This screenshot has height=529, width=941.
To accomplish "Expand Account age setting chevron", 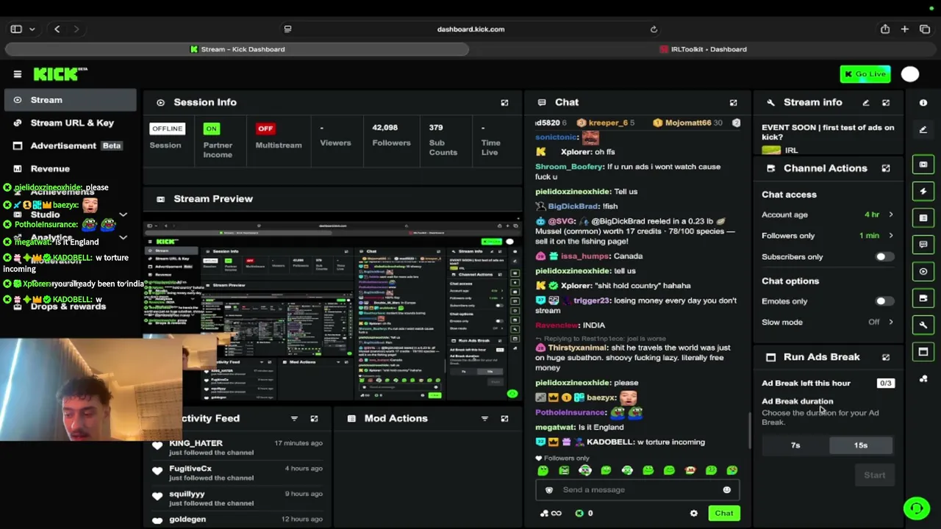I will coord(891,215).
